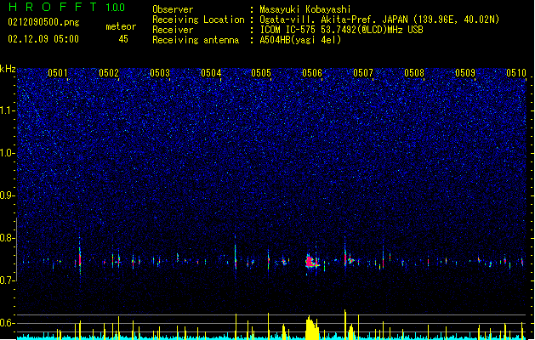Image resolution: width=535 pixels, height=340 pixels.
Task: Click the 0508 time marker
Action: (414, 73)
